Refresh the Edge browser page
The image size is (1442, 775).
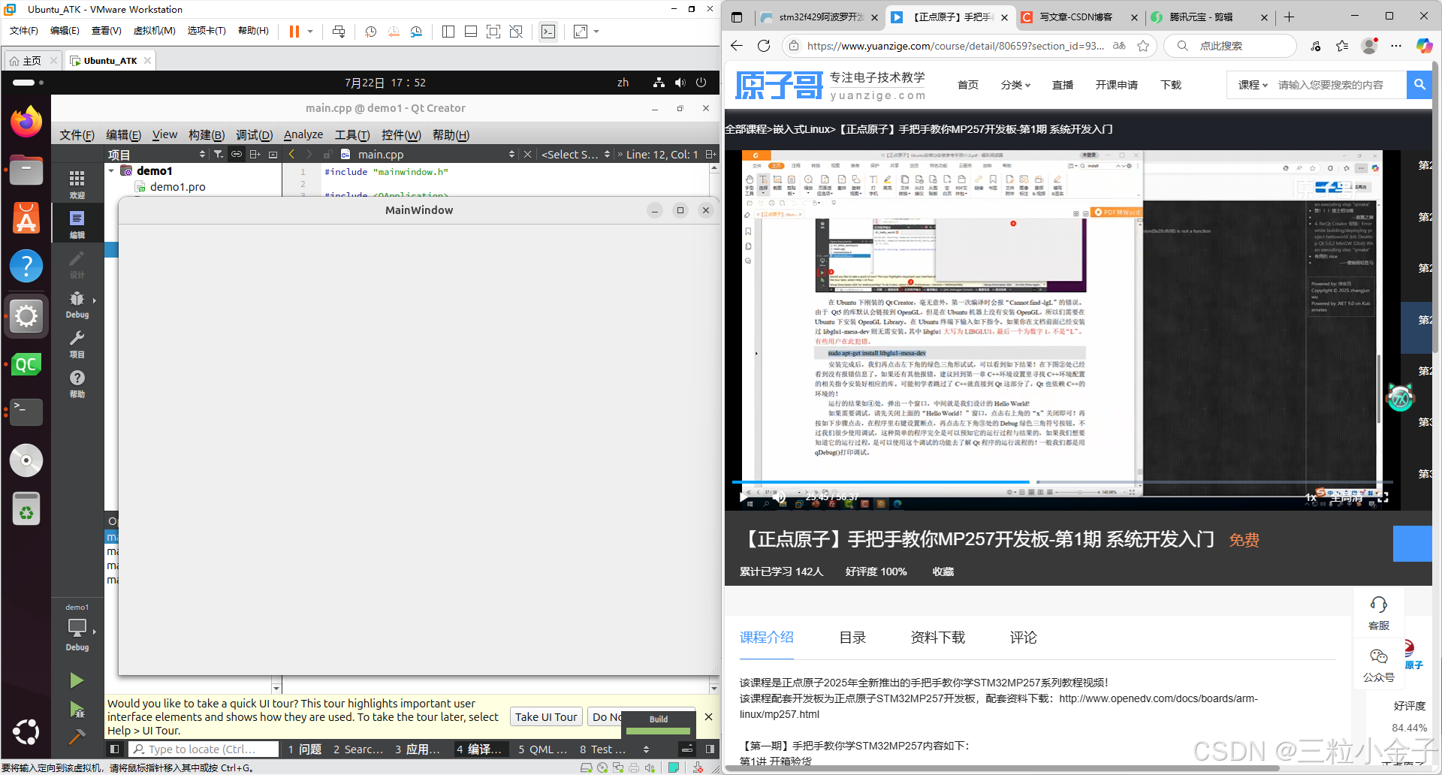764,46
